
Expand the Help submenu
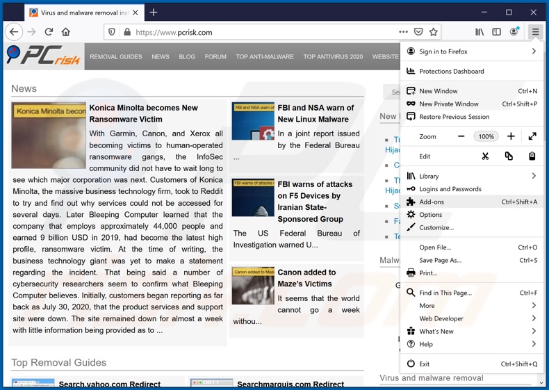coord(472,344)
